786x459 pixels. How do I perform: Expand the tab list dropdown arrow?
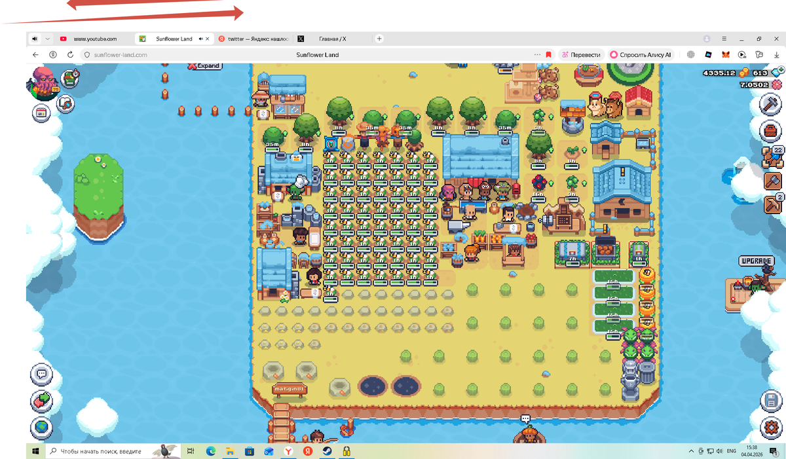coord(48,39)
